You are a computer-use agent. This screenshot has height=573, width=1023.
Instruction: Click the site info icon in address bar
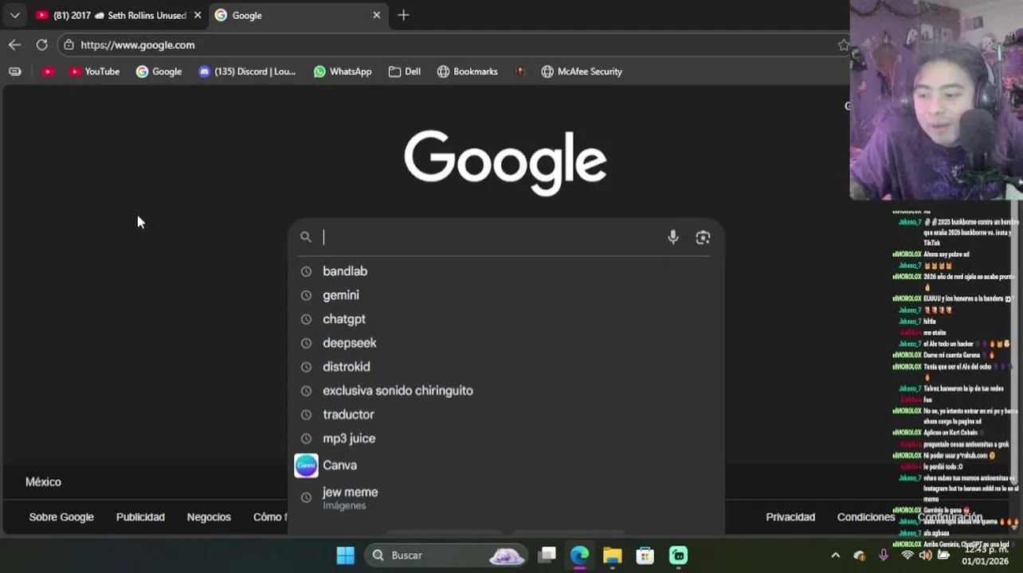pyautogui.click(x=69, y=45)
